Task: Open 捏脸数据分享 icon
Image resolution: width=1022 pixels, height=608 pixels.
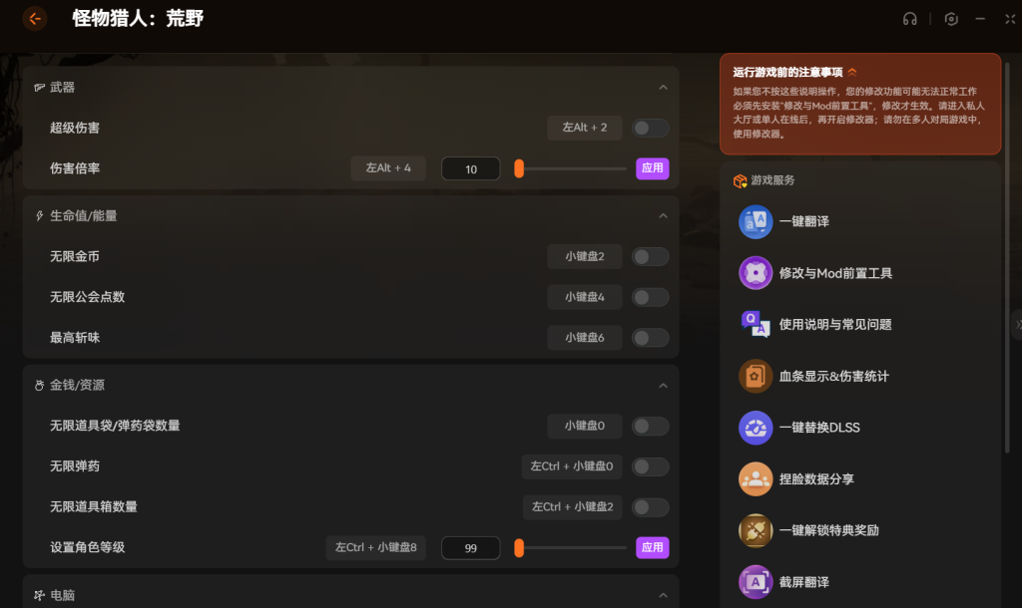Action: pyautogui.click(x=756, y=479)
